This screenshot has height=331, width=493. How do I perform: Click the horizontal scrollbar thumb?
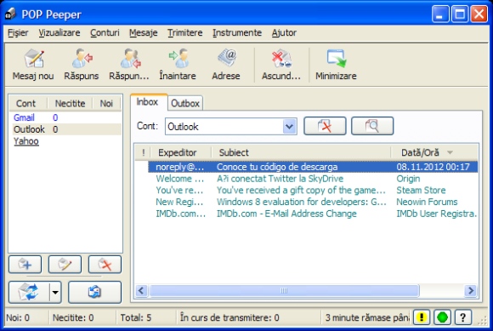284,290
